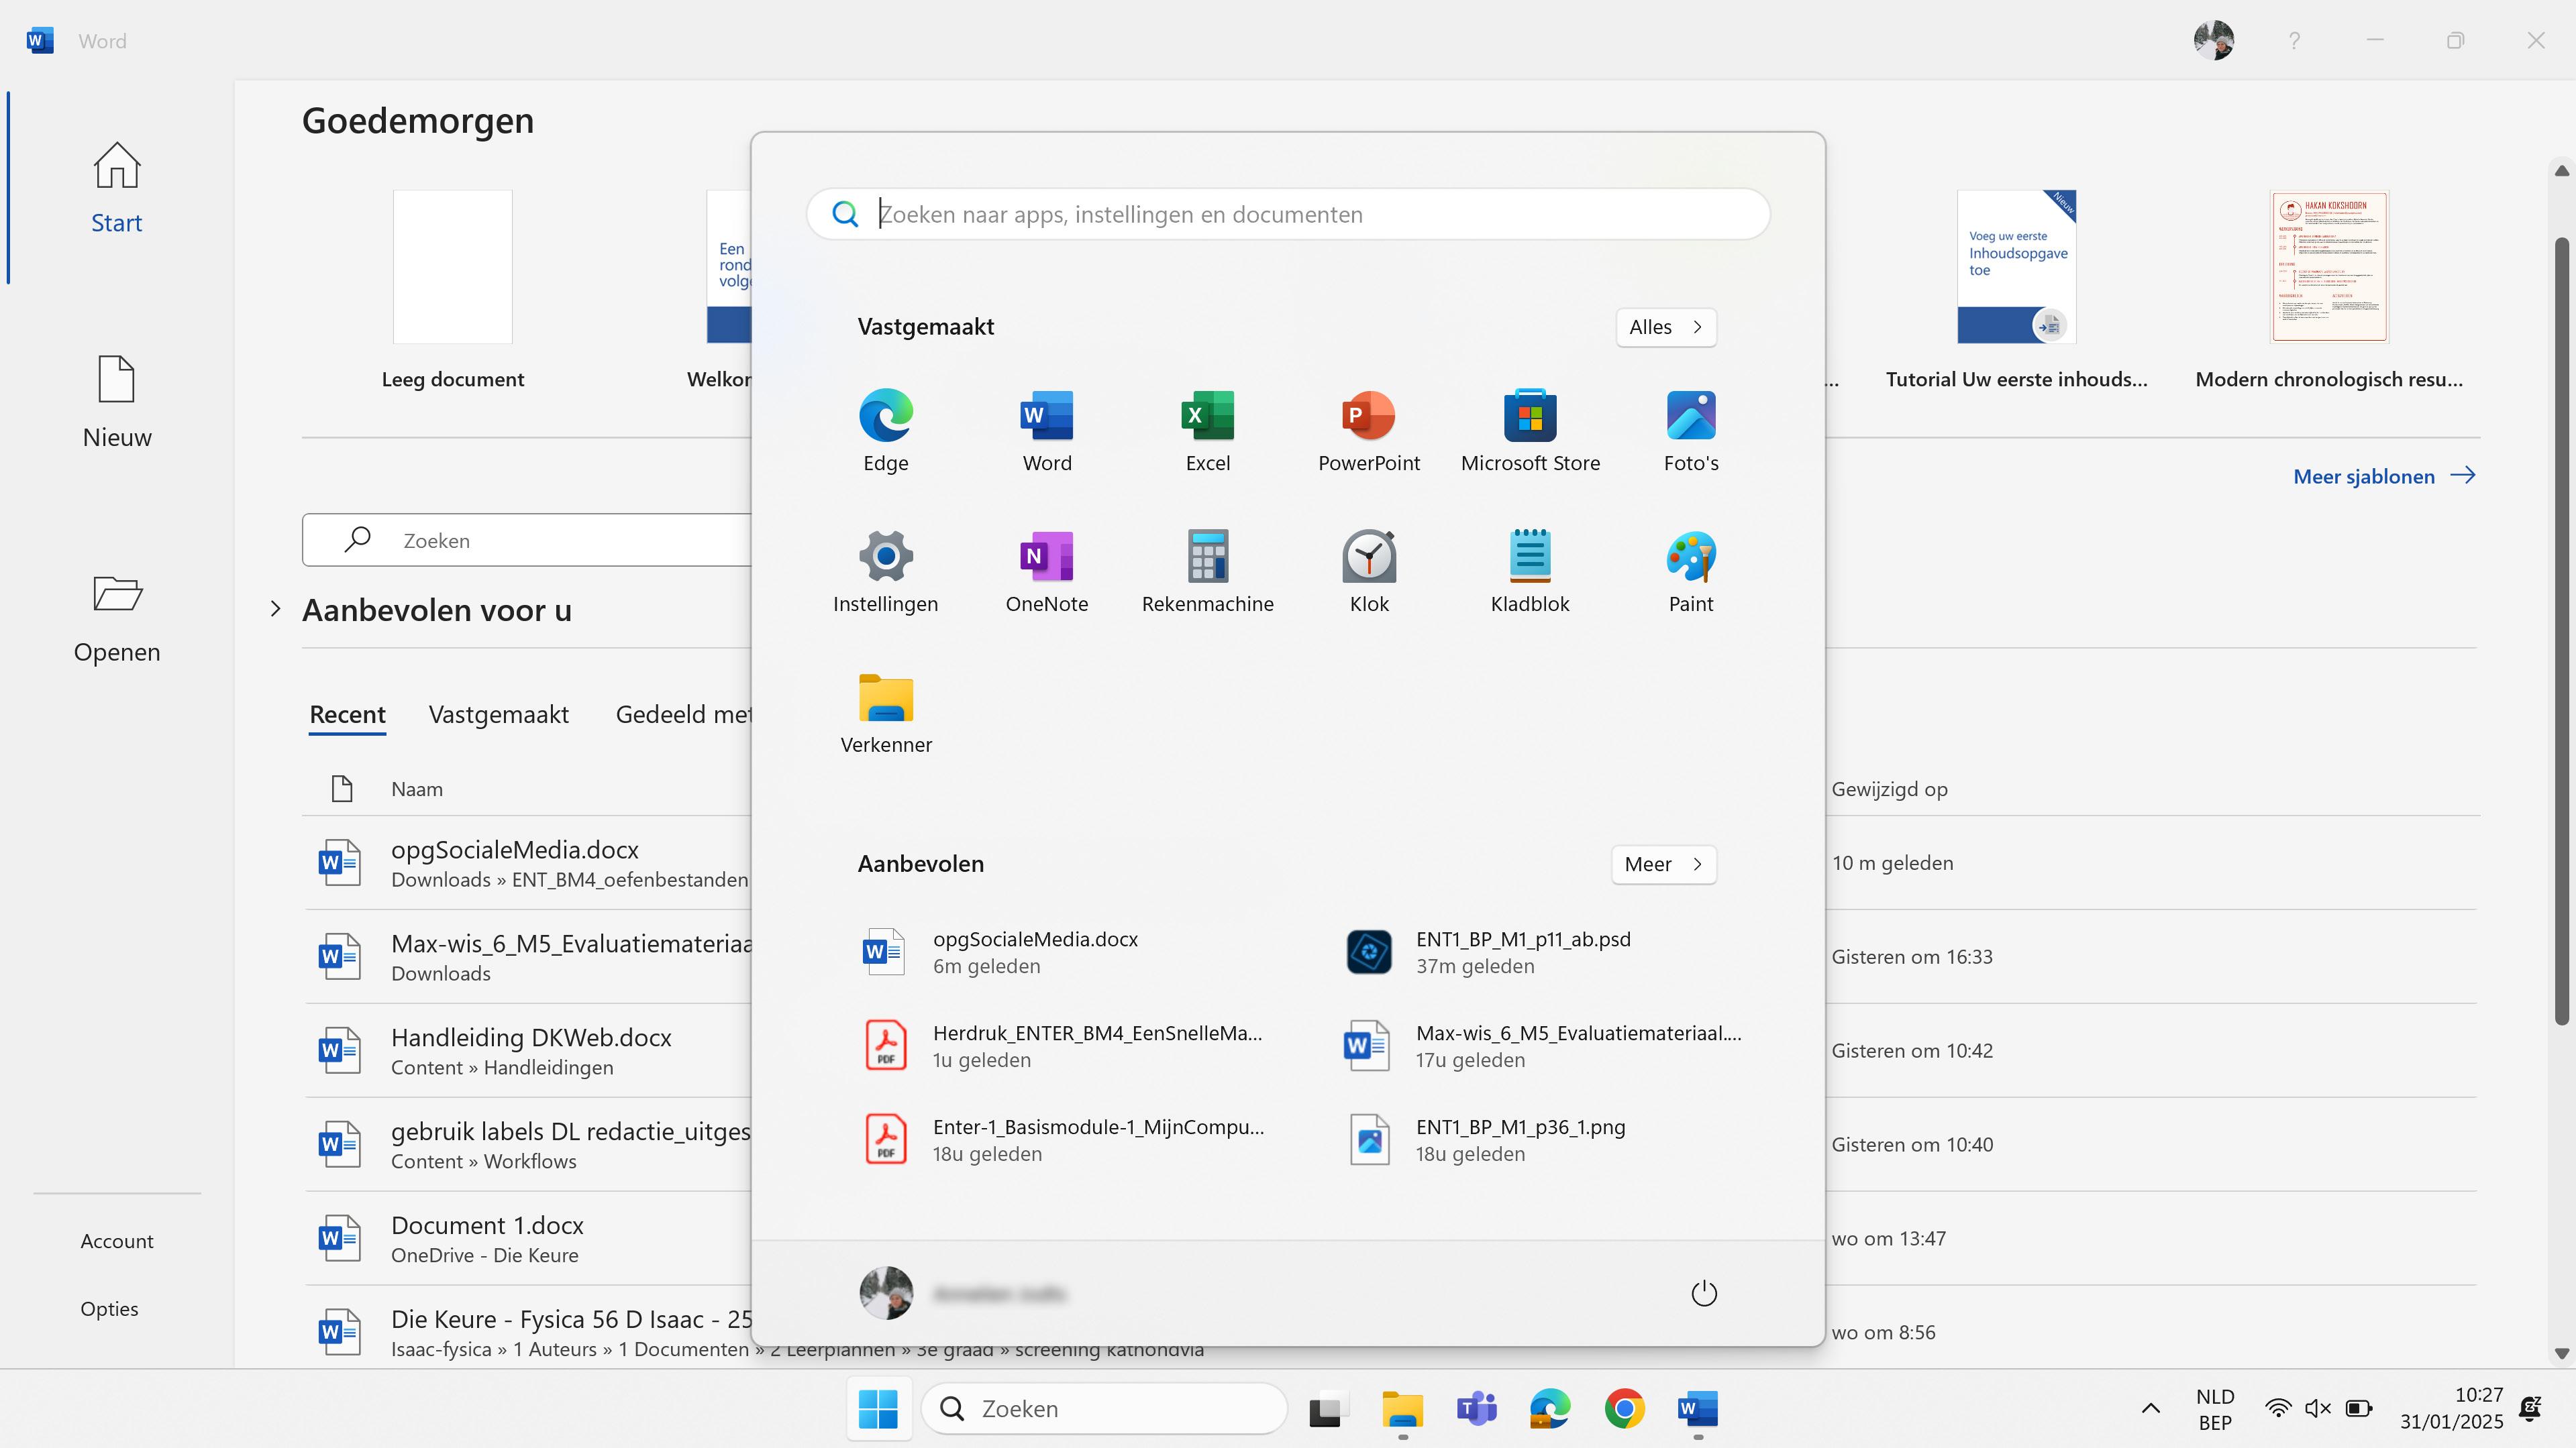Open OneNote from pinned apps
The width and height of the screenshot is (2576, 1448).
pyautogui.click(x=1046, y=571)
